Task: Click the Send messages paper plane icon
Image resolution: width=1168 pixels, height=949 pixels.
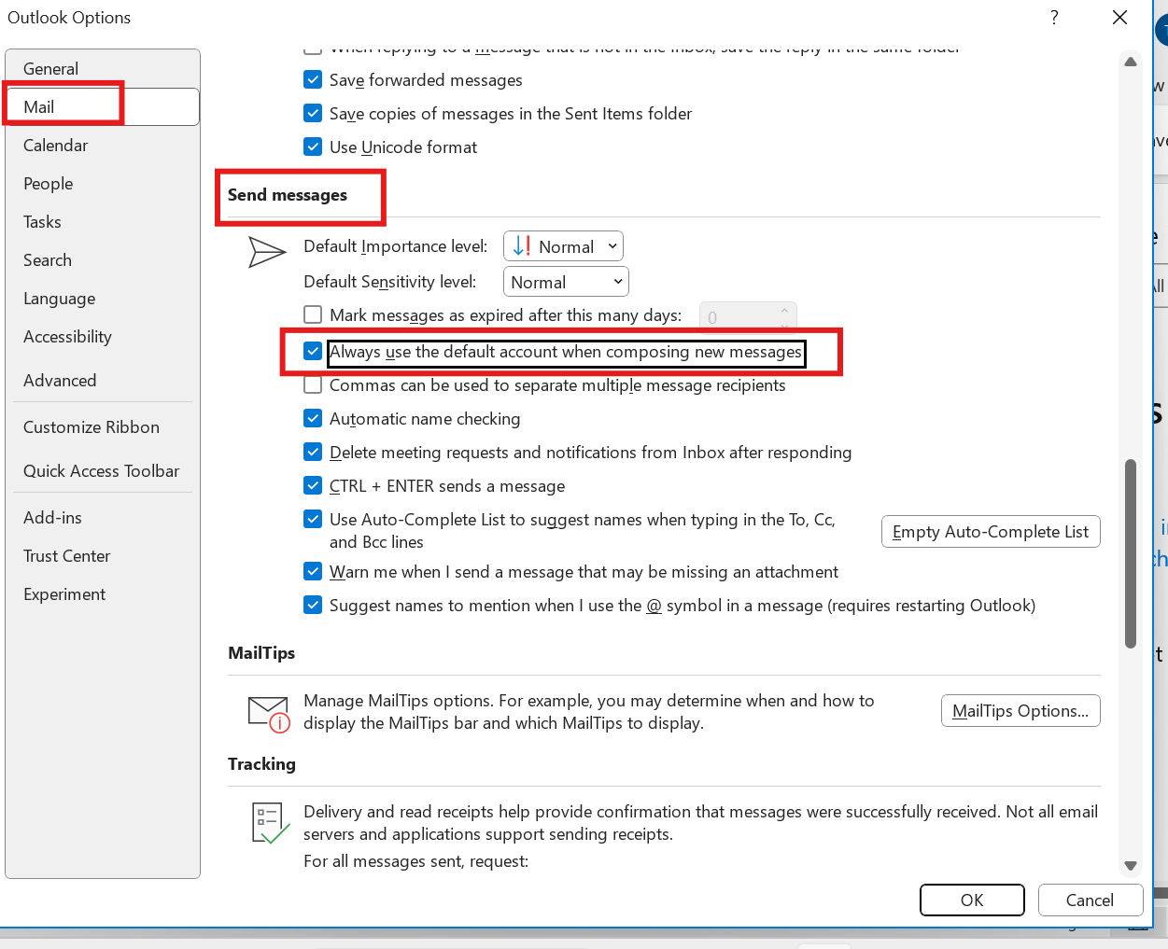Action: (x=267, y=252)
